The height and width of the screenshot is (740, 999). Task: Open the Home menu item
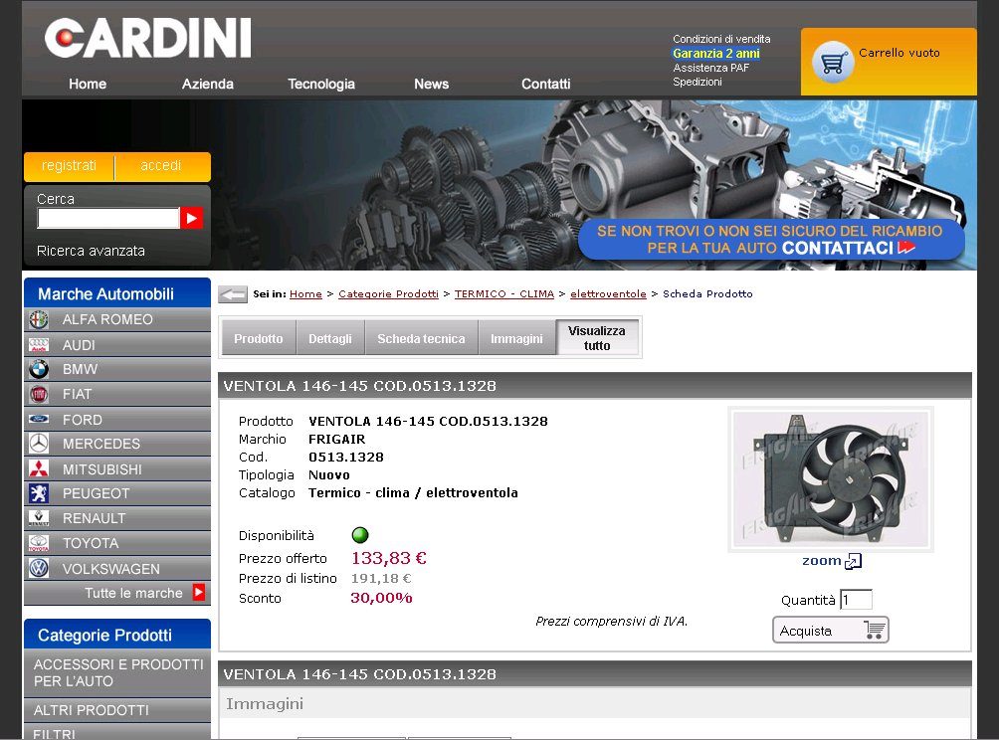(x=88, y=84)
